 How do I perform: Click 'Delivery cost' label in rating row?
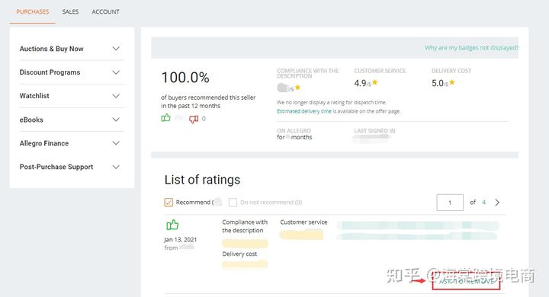[x=239, y=254]
